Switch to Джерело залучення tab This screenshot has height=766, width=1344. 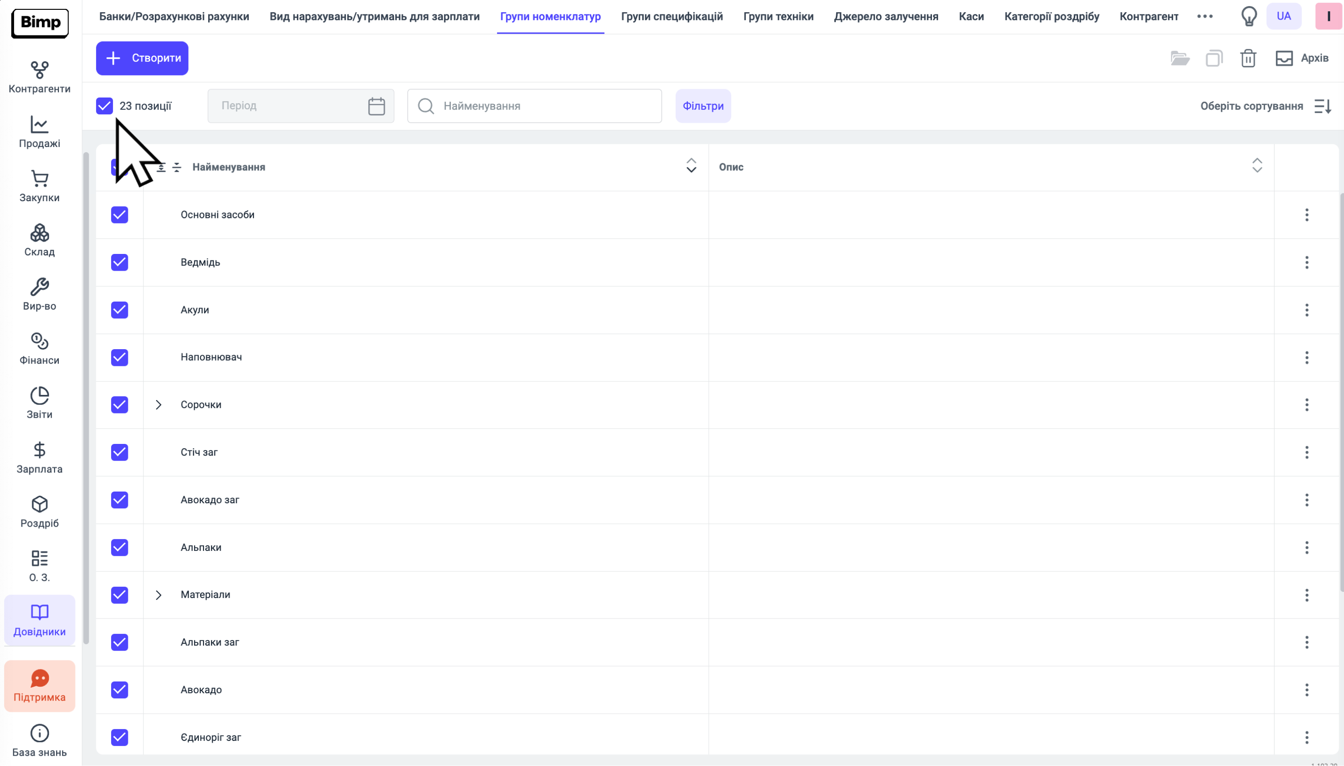[x=886, y=16]
